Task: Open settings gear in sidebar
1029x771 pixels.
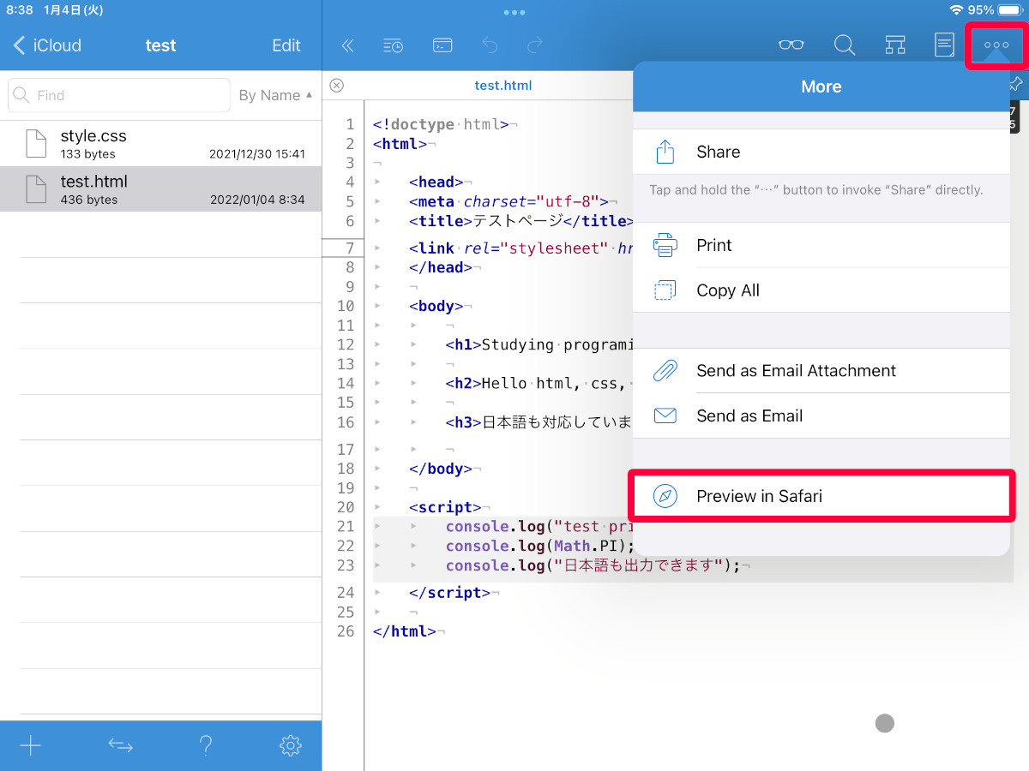Action: pos(291,745)
